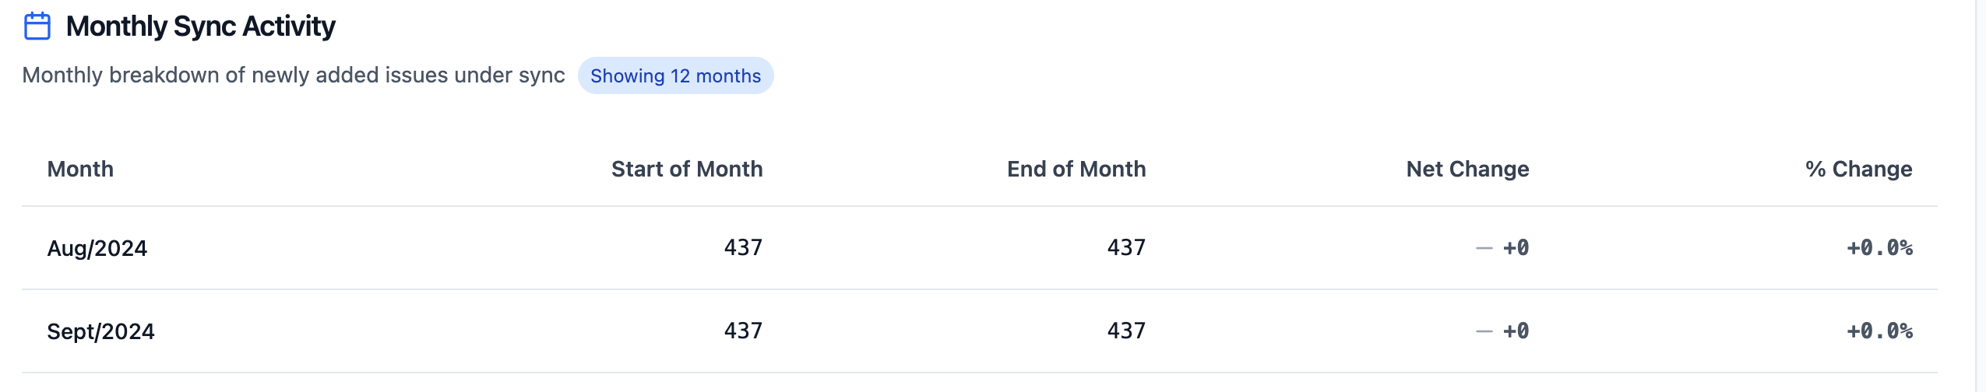Image resolution: width=1986 pixels, height=392 pixels.
Task: Select the End of Month column header
Action: [x=1076, y=169]
